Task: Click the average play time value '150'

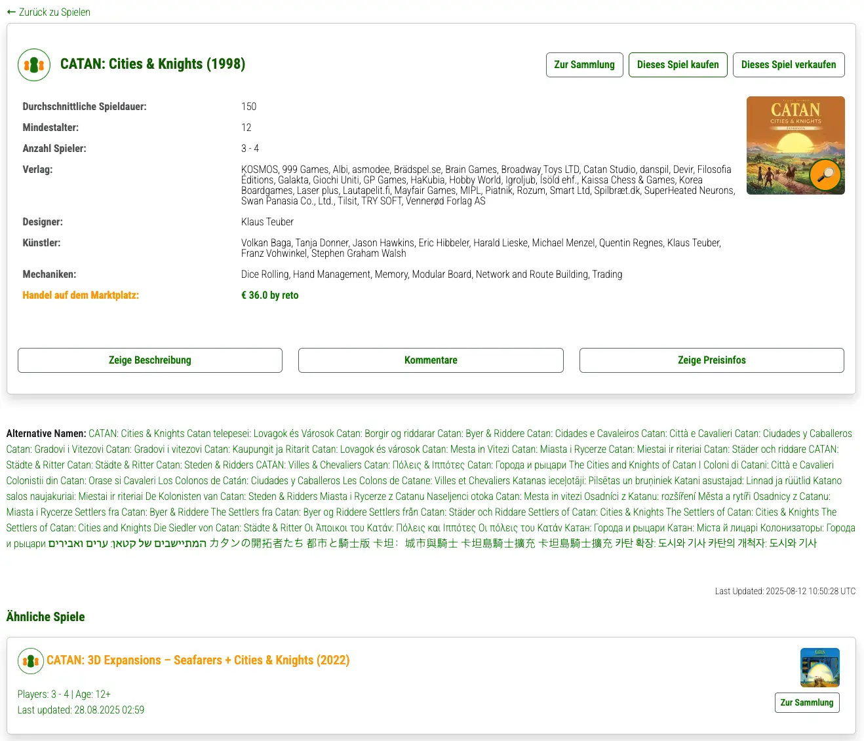Action: pyautogui.click(x=248, y=107)
